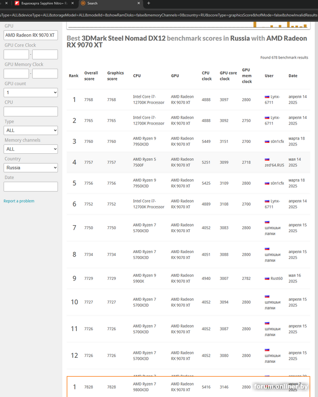Screen dimensions: 318x397
Task: Close the Search tab
Action: point(139,3)
